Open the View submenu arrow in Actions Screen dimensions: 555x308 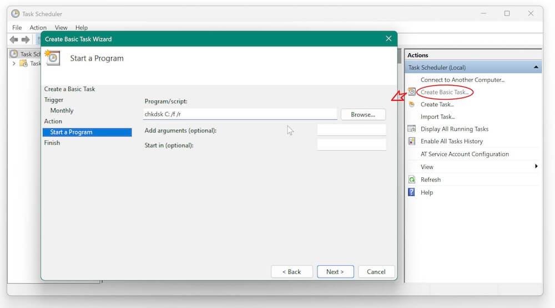pyautogui.click(x=536, y=166)
